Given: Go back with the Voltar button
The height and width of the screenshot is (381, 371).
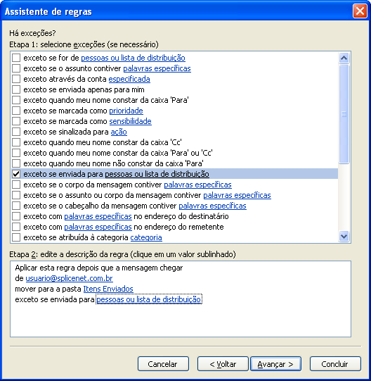Looking at the screenshot, I should click(223, 364).
